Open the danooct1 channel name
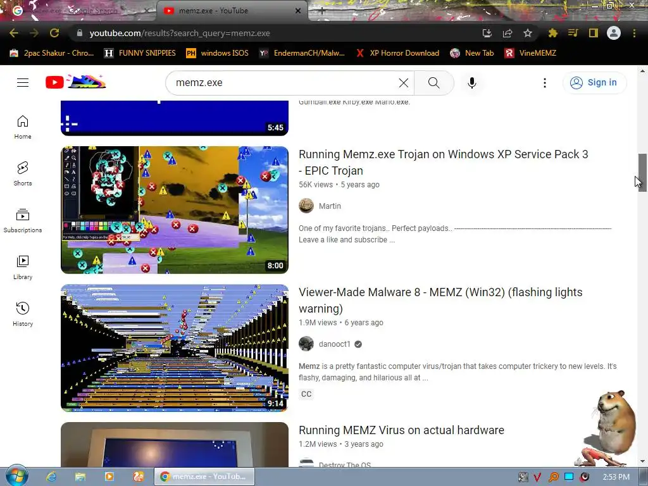Image resolution: width=648 pixels, height=486 pixels. (334, 344)
